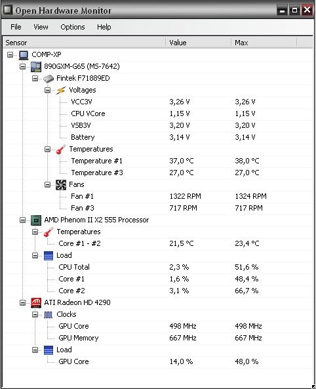Collapse the COMP-XP root node
This screenshot has height=389, width=316.
[x=10, y=54]
